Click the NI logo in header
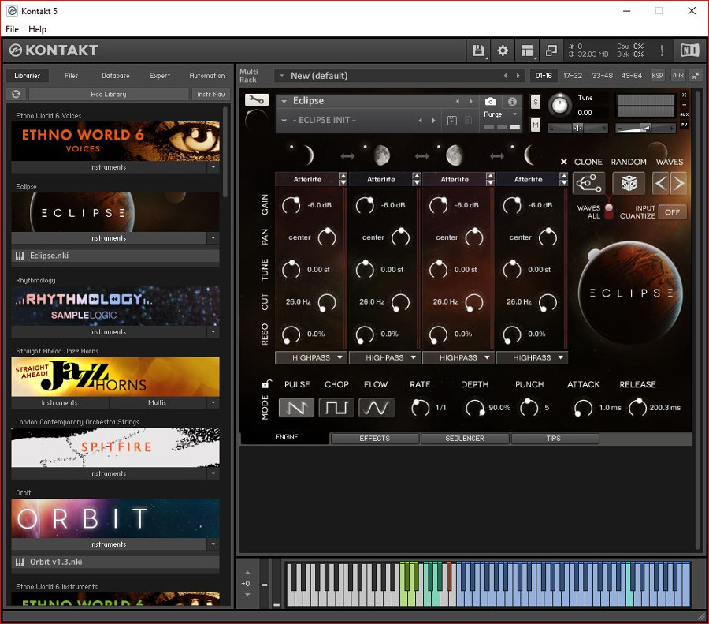Viewport: 709px width, 624px height. pos(690,50)
